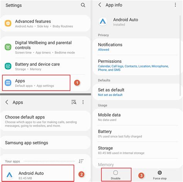Screen dimensions: 183x182
Task: Open Permissions for Android Auto
Action: coord(136,65)
